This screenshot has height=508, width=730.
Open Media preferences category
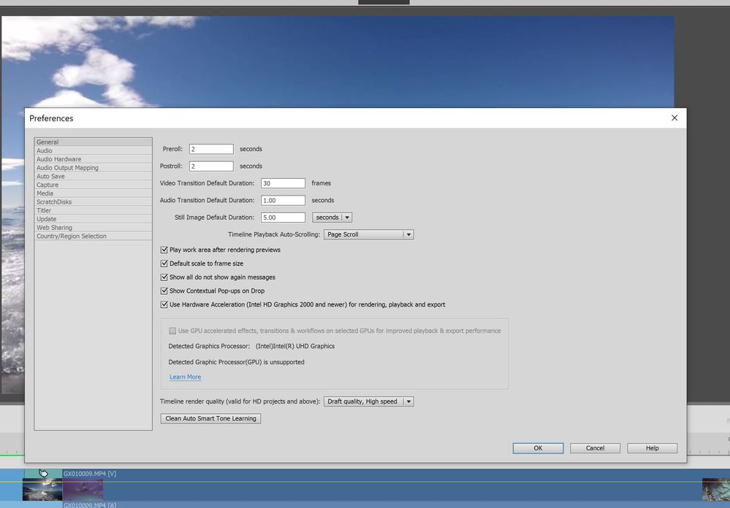93,193
